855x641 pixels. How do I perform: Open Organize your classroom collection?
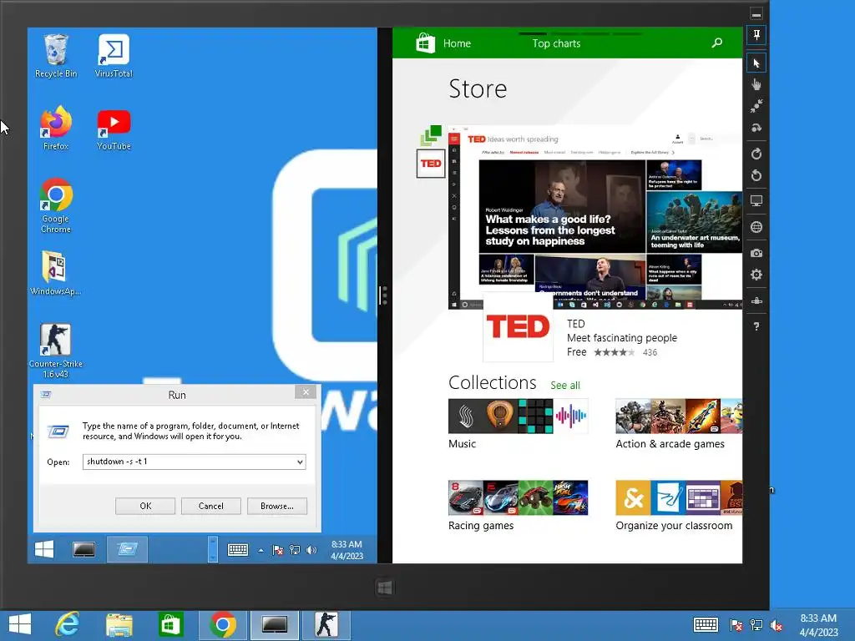pos(679,506)
